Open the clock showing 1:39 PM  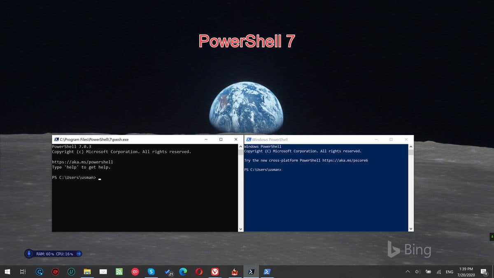(x=466, y=272)
